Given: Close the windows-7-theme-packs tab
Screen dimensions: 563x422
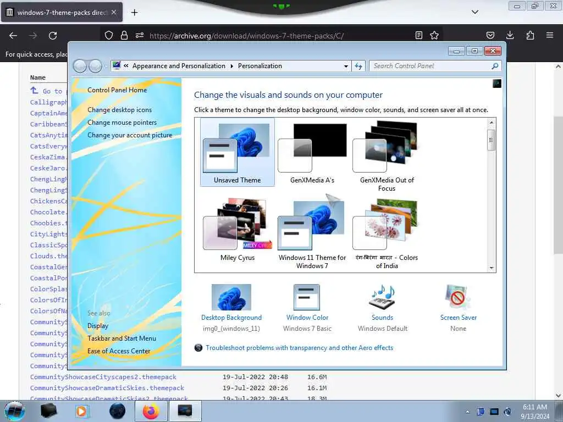Looking at the screenshot, I should [114, 12].
